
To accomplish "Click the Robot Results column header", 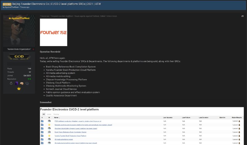I will coord(237,117).
